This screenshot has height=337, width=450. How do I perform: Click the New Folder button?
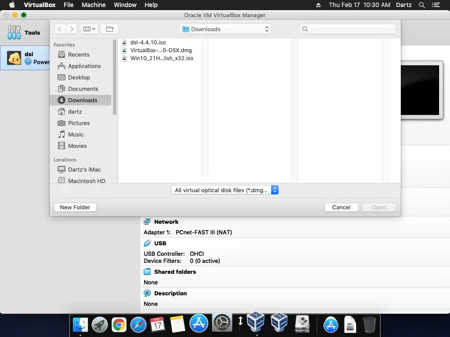click(75, 207)
